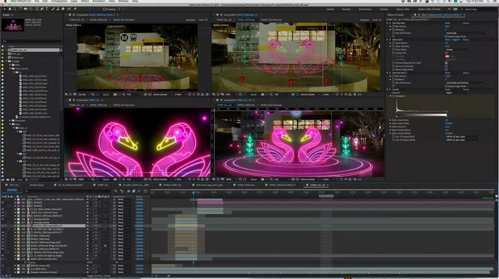Select the Type tool

47,9
